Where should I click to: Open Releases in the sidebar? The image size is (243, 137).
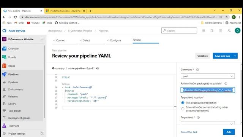pyautogui.click(x=13, y=96)
